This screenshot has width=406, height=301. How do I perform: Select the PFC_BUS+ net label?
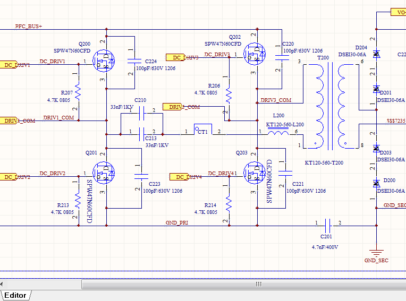click(x=29, y=26)
